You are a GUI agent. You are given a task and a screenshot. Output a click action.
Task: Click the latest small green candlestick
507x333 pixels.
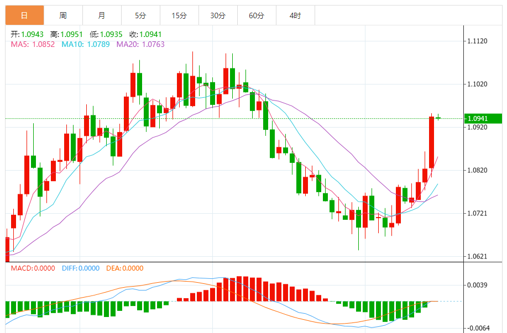coord(438,118)
